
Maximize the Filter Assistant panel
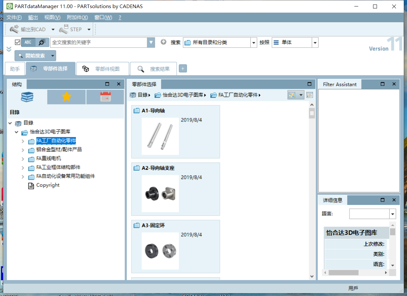[382, 84]
